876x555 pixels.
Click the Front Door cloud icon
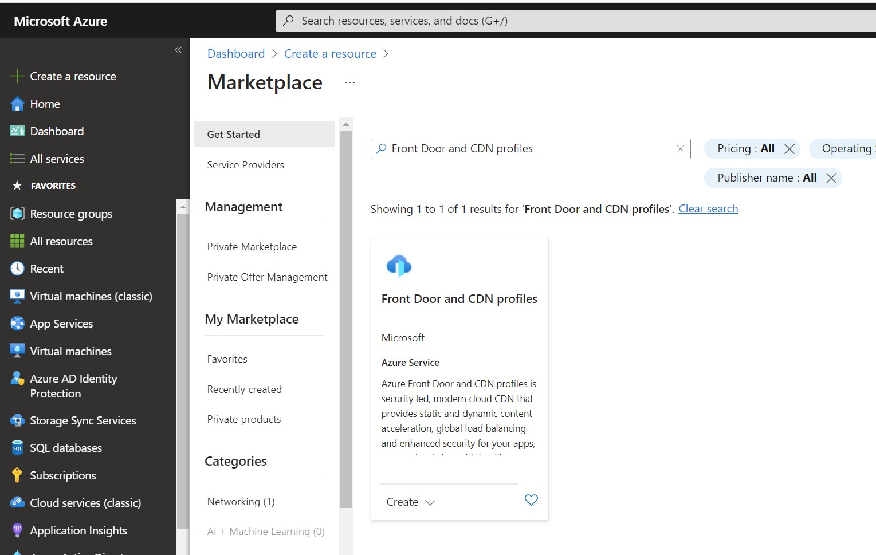tap(399, 266)
